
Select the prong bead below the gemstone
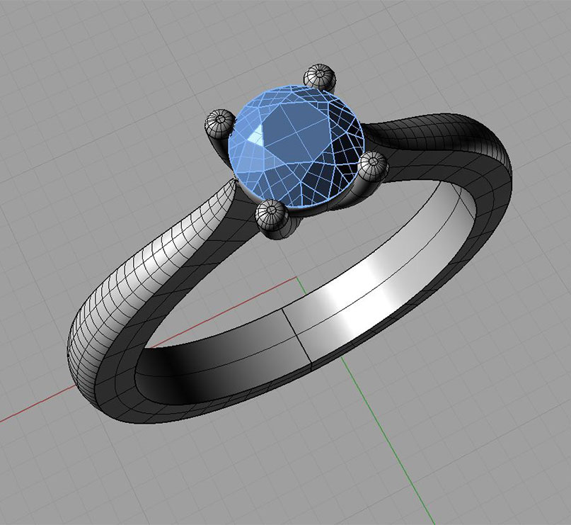[272, 214]
